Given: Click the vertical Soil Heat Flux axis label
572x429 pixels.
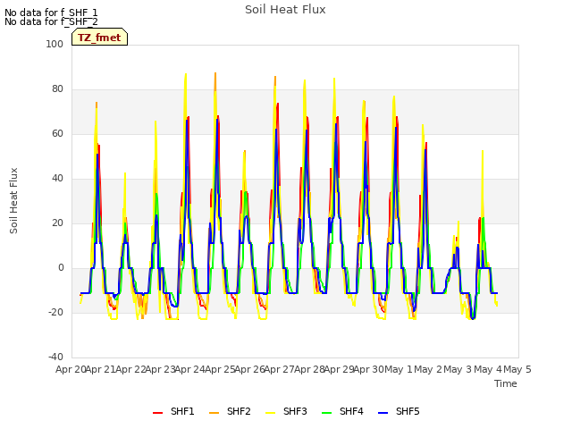Looking at the screenshot, I should click(13, 200).
